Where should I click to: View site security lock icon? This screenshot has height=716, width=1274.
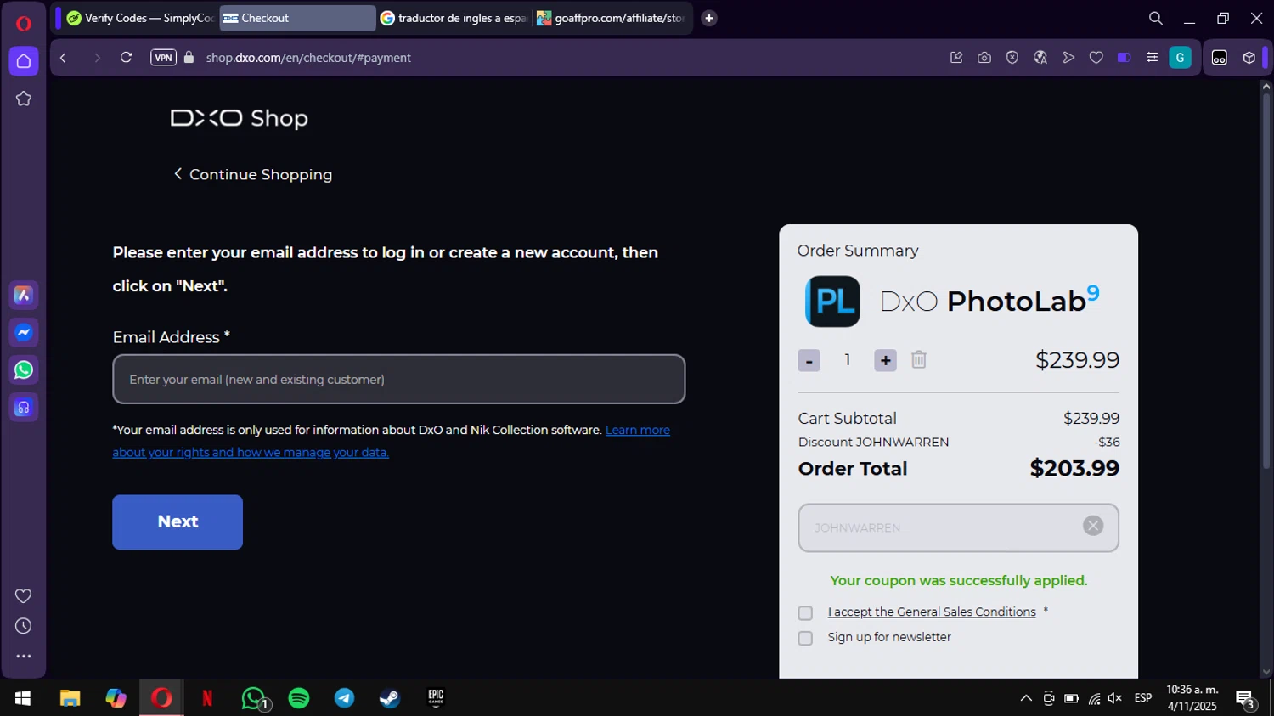click(x=189, y=58)
